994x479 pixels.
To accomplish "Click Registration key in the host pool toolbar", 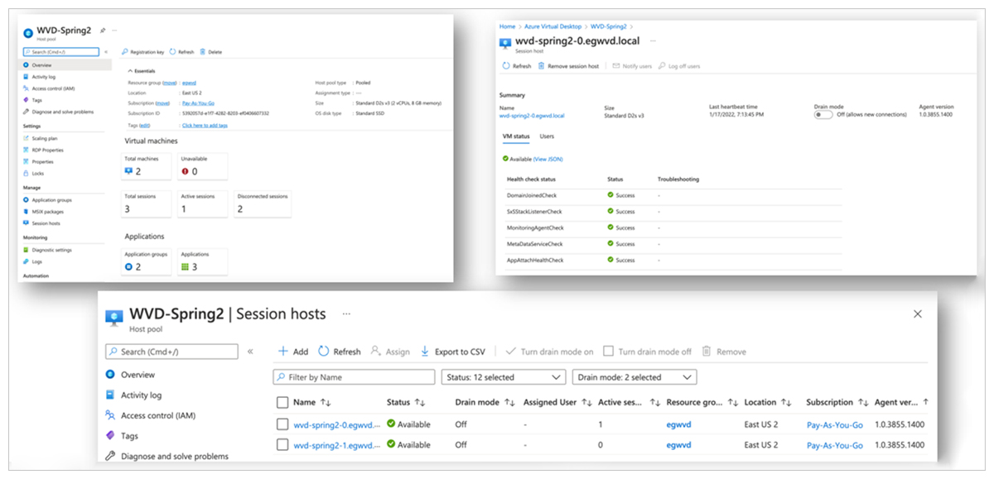I will click(143, 52).
